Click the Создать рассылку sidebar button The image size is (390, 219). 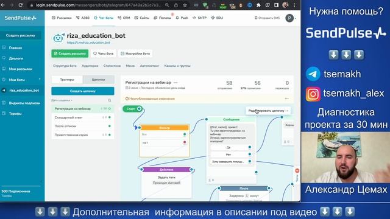(x=20, y=35)
